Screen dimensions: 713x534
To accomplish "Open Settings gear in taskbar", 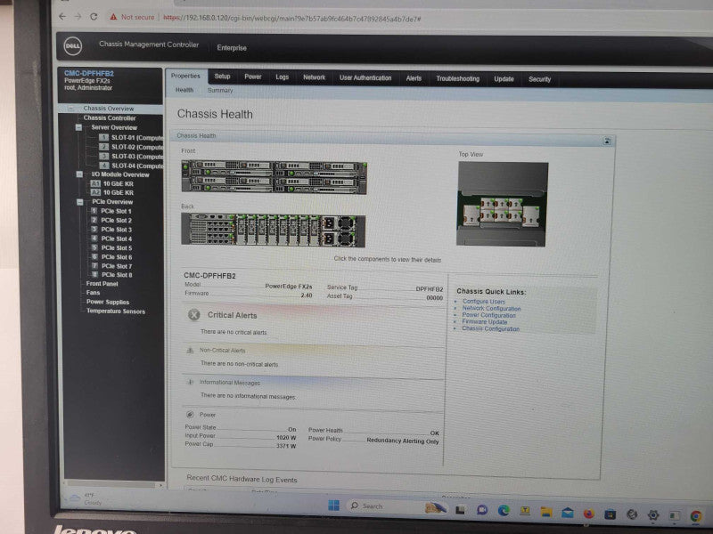I will click(x=653, y=515).
